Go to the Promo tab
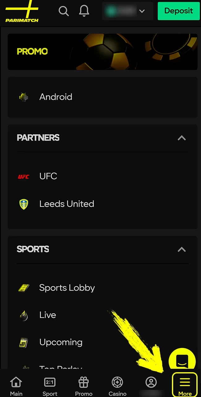The image size is (201, 397). [83, 385]
